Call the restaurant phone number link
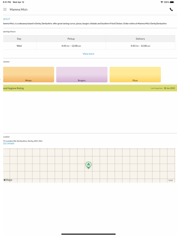The width and height of the screenshot is (177, 236). tap(9, 144)
